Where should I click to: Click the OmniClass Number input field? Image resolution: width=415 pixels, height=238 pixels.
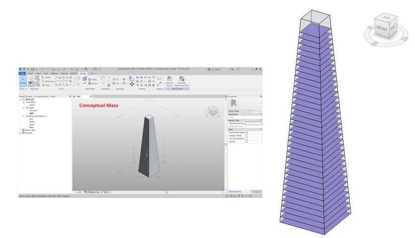(x=253, y=123)
